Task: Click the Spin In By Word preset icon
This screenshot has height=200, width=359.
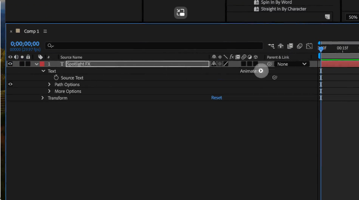Action: pos(256,2)
